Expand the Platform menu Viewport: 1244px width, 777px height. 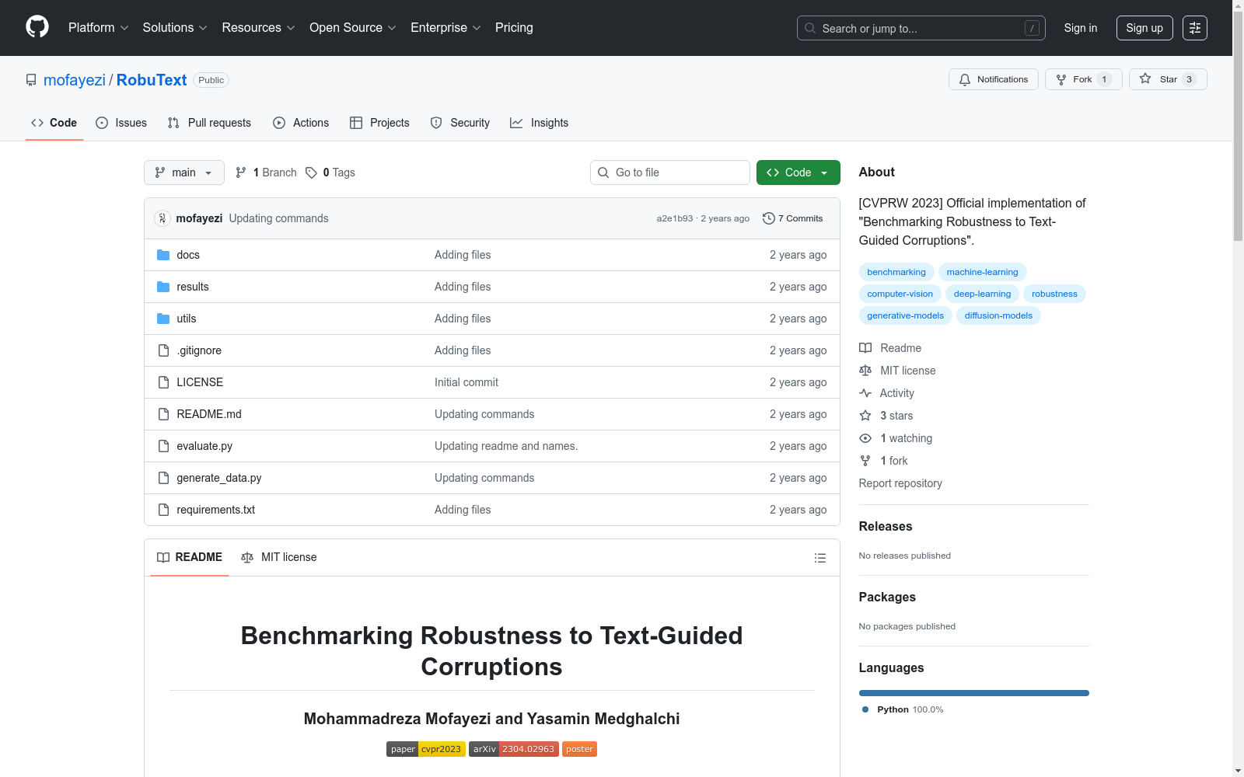(x=98, y=28)
